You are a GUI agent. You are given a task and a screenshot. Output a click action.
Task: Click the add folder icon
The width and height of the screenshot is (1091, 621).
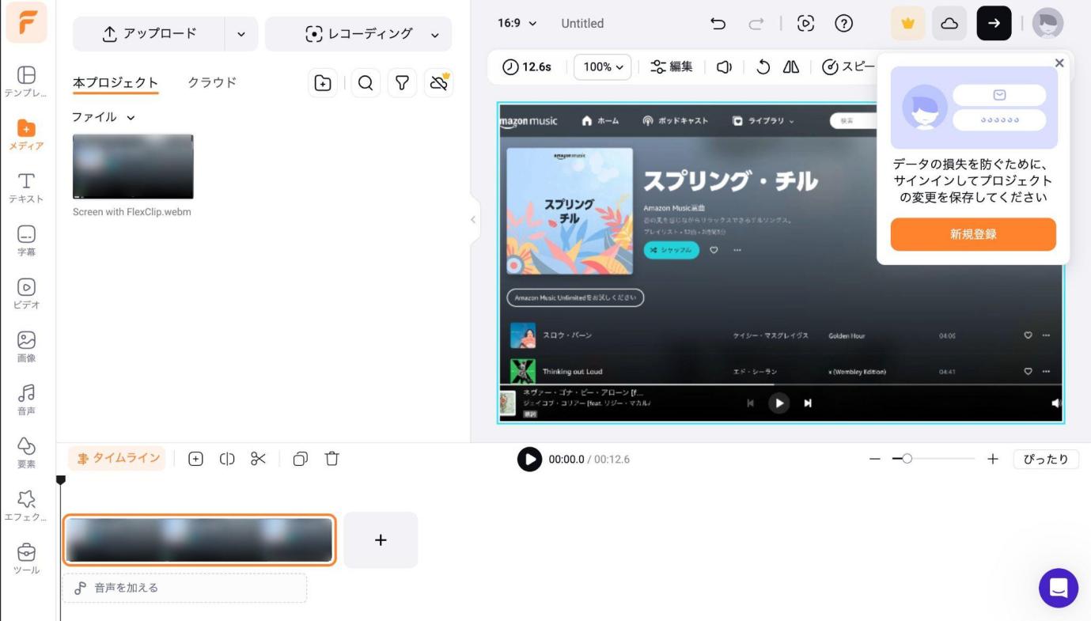[323, 83]
